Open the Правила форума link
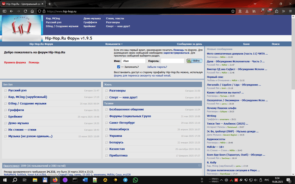Image resolution: width=295 pixels, height=184 pixels. [x=15, y=62]
